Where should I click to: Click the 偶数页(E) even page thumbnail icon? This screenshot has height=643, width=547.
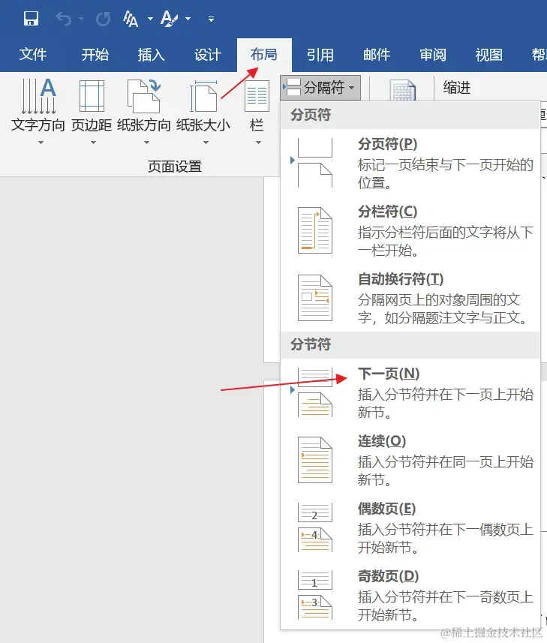tap(315, 527)
